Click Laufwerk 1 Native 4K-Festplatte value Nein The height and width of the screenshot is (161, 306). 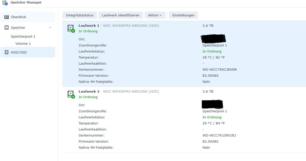[206, 82]
